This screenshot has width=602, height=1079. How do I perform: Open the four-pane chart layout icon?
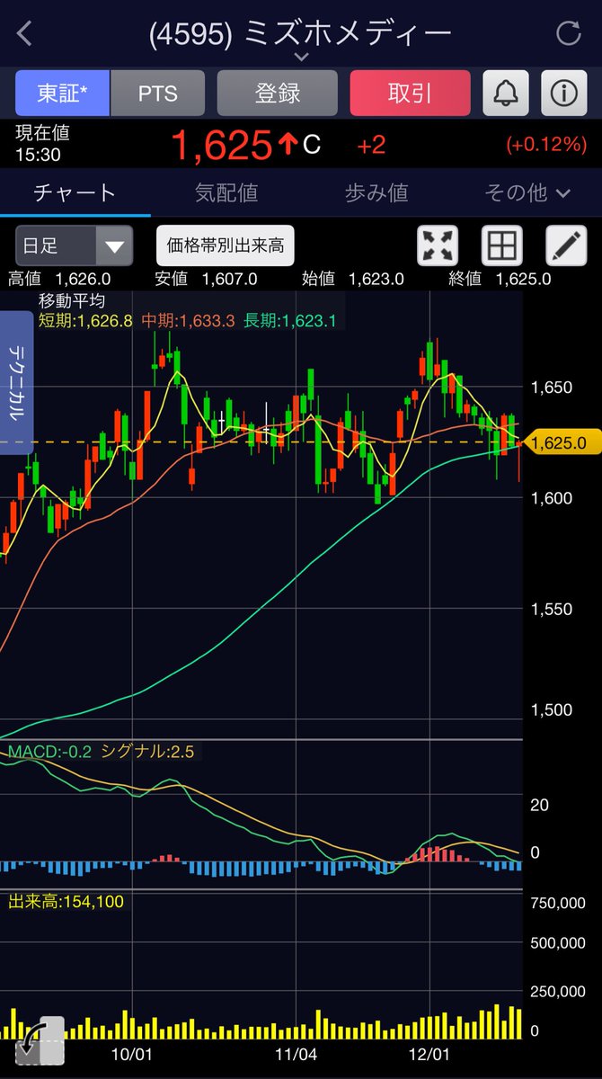(502, 245)
